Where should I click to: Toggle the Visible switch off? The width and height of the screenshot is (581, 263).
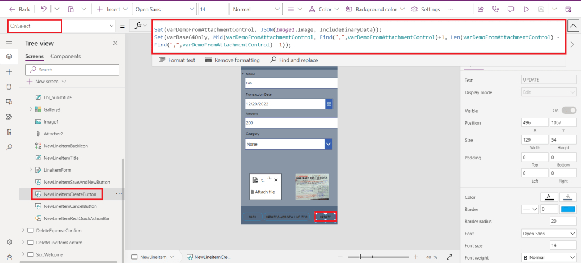click(569, 110)
